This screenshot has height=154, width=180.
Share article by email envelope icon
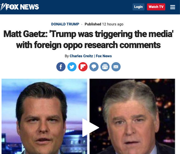click(x=116, y=67)
